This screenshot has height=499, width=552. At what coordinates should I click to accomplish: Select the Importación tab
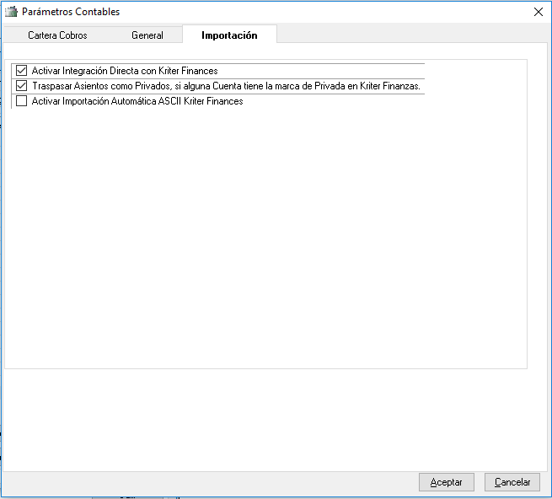click(229, 35)
